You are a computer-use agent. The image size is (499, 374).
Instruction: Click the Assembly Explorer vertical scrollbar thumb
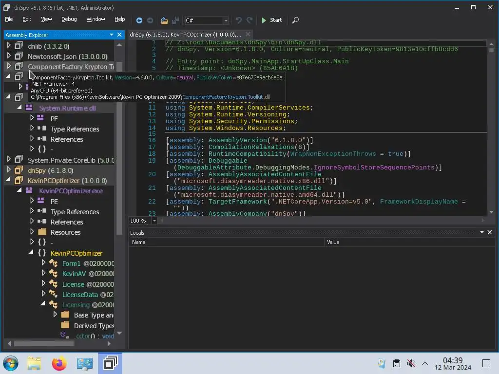click(x=120, y=148)
